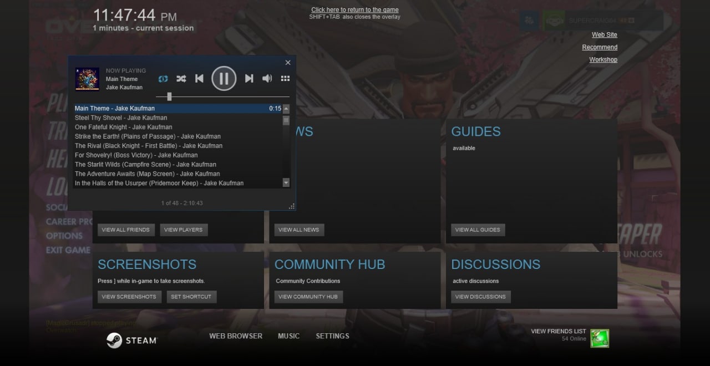Click the track progress slider handle
The width and height of the screenshot is (710, 366).
(x=169, y=96)
